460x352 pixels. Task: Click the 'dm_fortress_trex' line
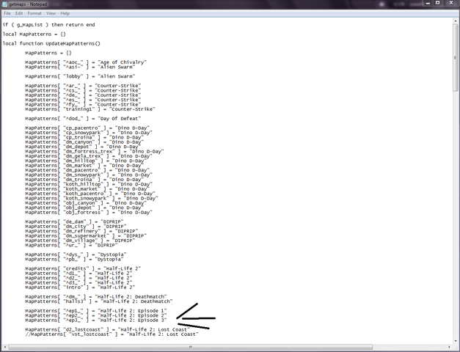[x=95, y=151]
